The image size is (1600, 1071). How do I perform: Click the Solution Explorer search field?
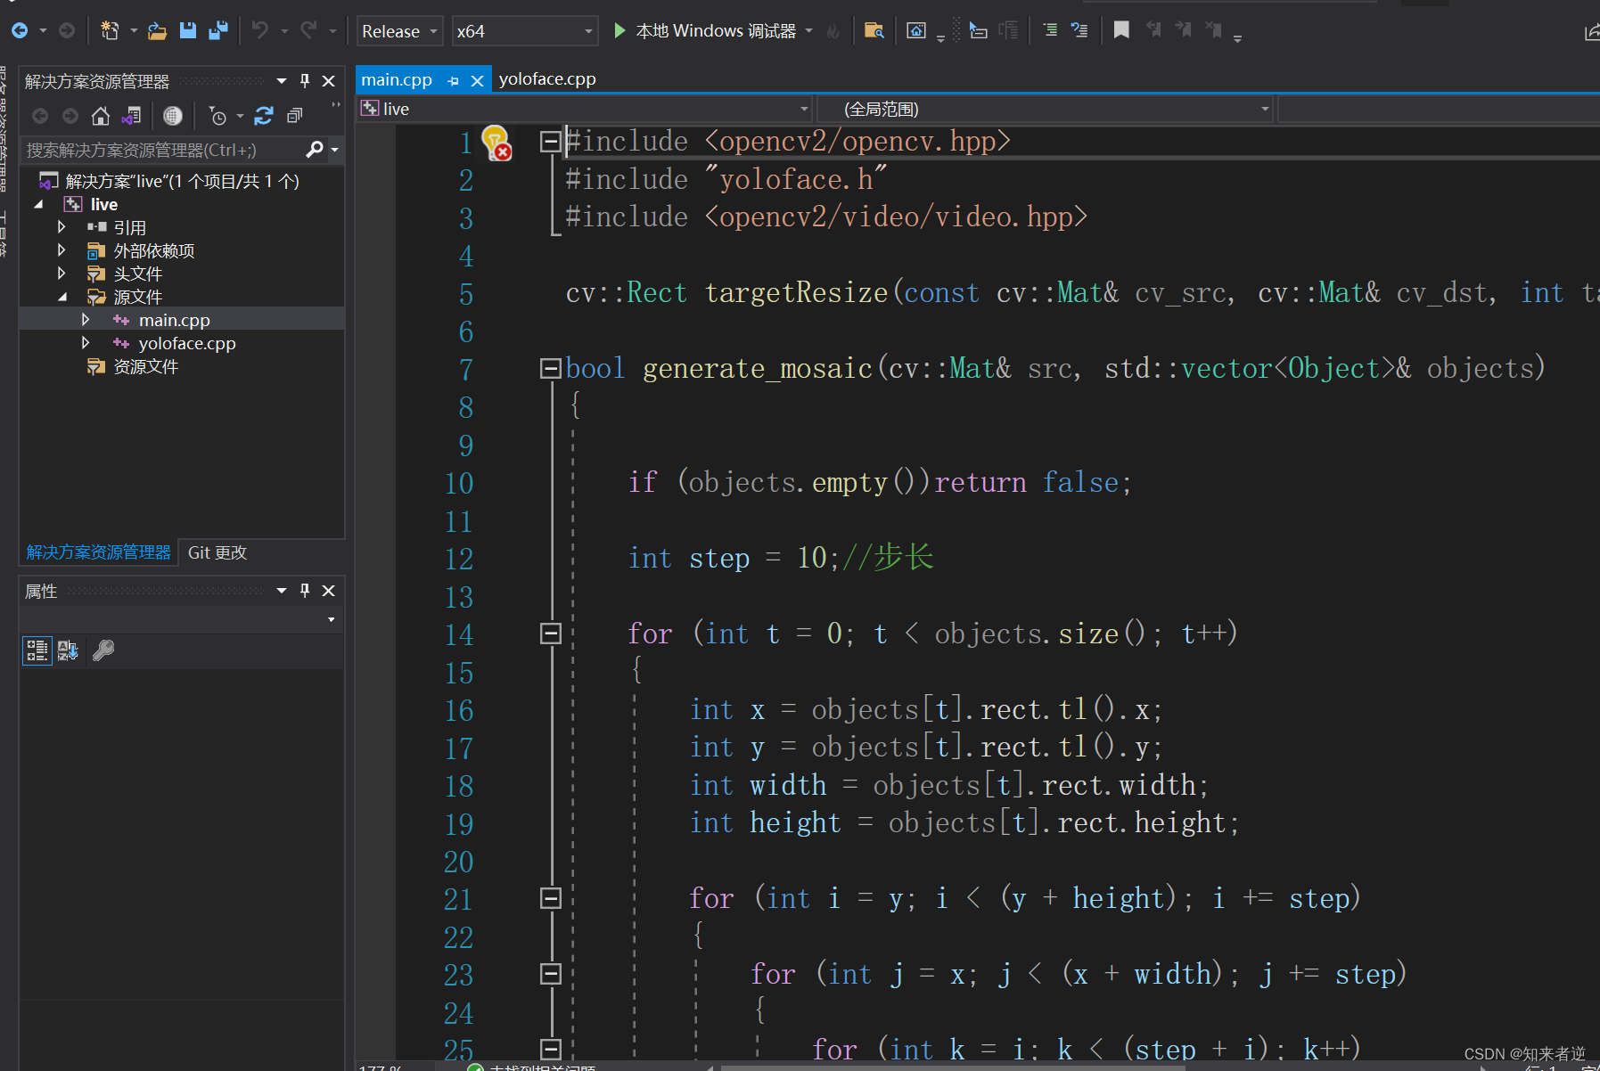pos(162,150)
